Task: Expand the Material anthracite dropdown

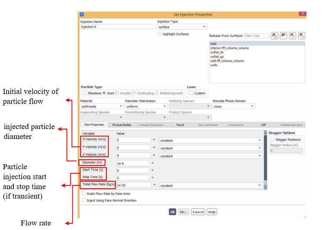Action: 102,106
